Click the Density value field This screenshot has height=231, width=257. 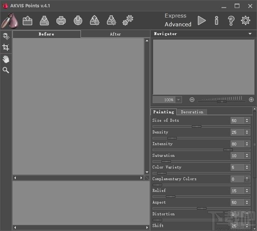click(237, 132)
